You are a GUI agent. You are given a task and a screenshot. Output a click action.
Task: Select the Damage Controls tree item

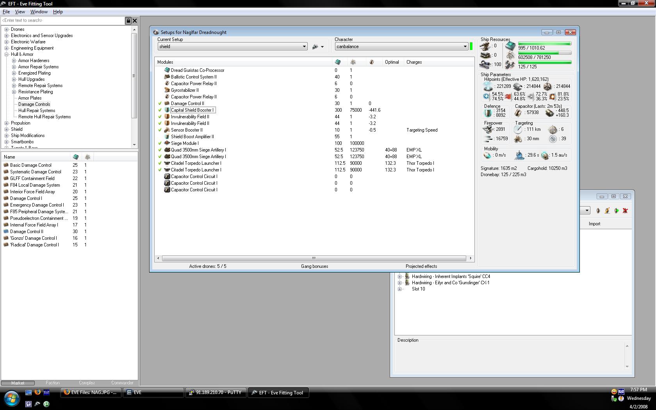pos(34,104)
